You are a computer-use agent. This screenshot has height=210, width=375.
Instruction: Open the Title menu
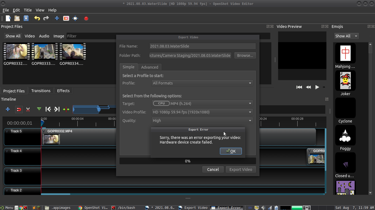tap(28, 10)
